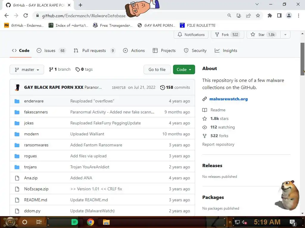Image resolution: width=305 pixels, height=228 pixels.
Task: Expand the dropdown next to Star
Action: click(x=285, y=35)
